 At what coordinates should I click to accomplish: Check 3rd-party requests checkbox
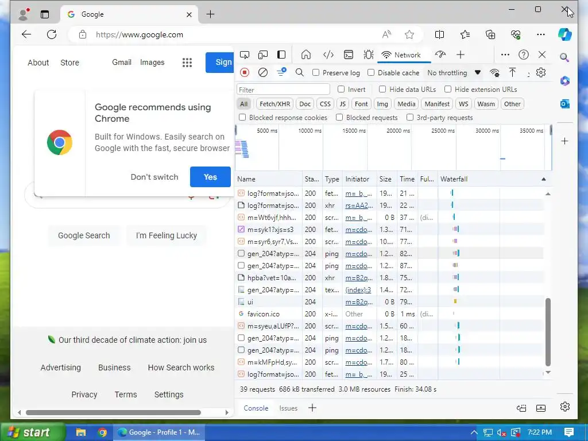click(410, 117)
